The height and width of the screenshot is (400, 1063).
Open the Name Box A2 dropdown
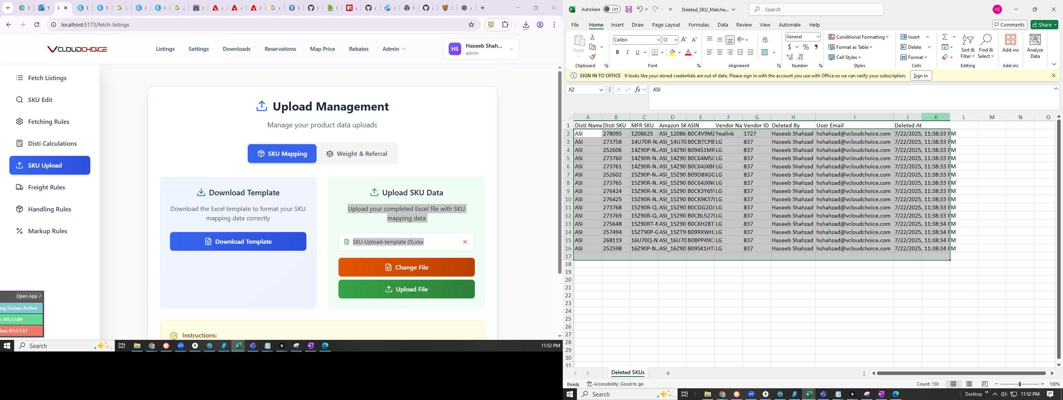click(601, 89)
